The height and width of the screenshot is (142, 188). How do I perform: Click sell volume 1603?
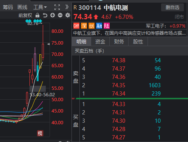click(x=155, y=85)
